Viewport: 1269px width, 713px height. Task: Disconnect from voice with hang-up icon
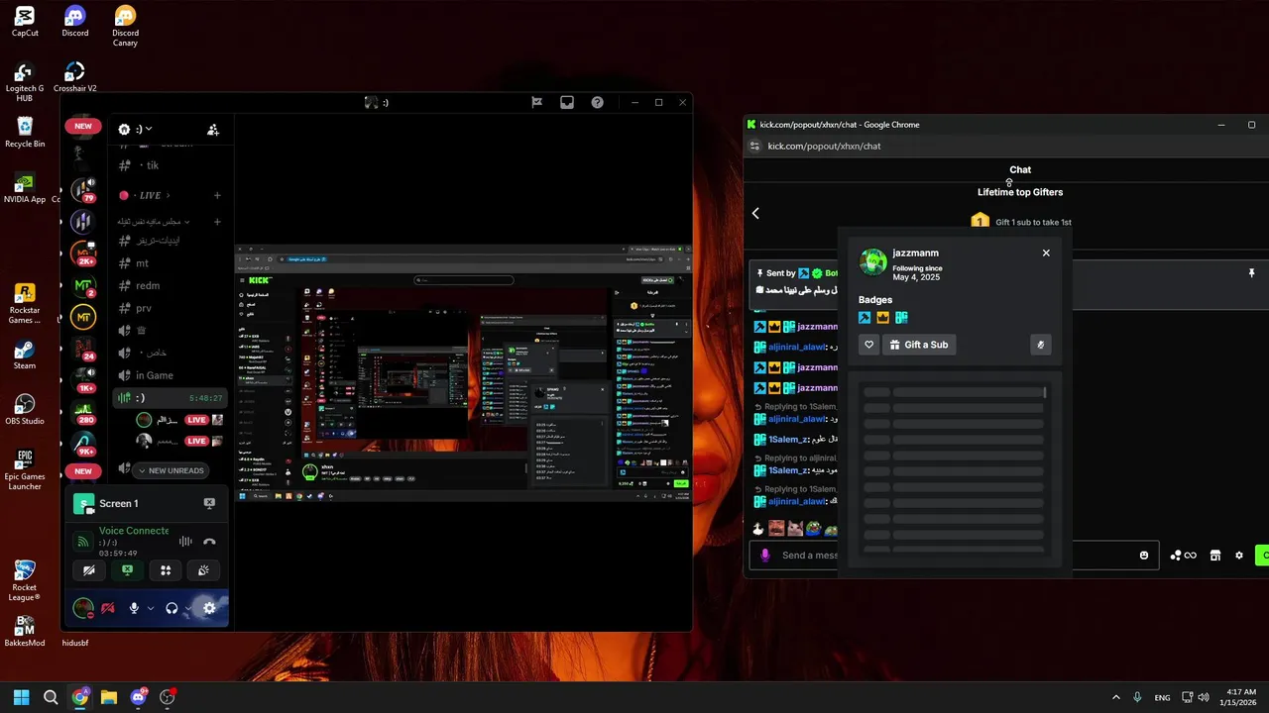pos(209,542)
